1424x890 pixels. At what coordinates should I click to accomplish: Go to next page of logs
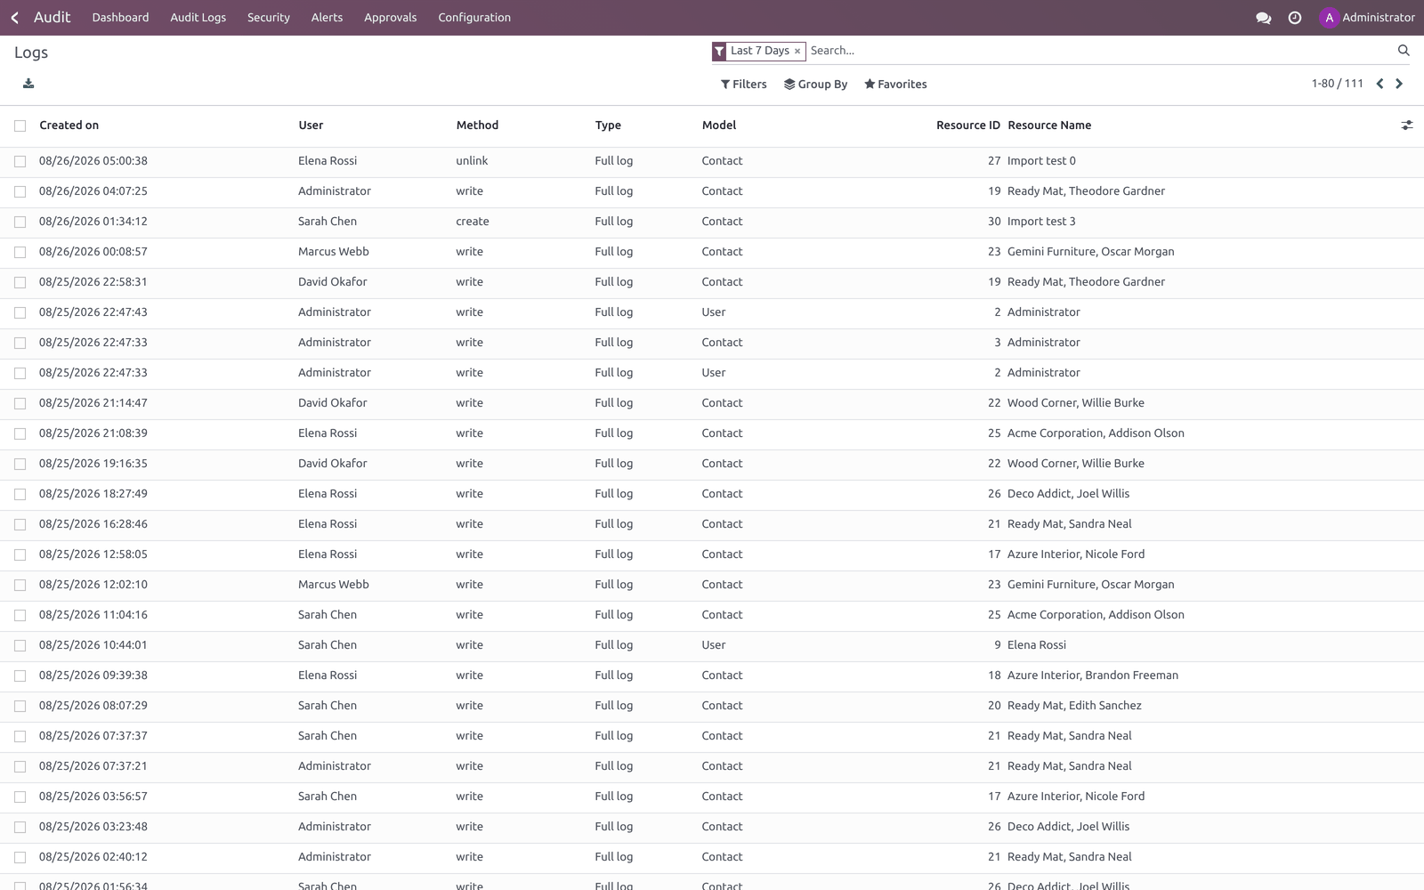(x=1399, y=84)
